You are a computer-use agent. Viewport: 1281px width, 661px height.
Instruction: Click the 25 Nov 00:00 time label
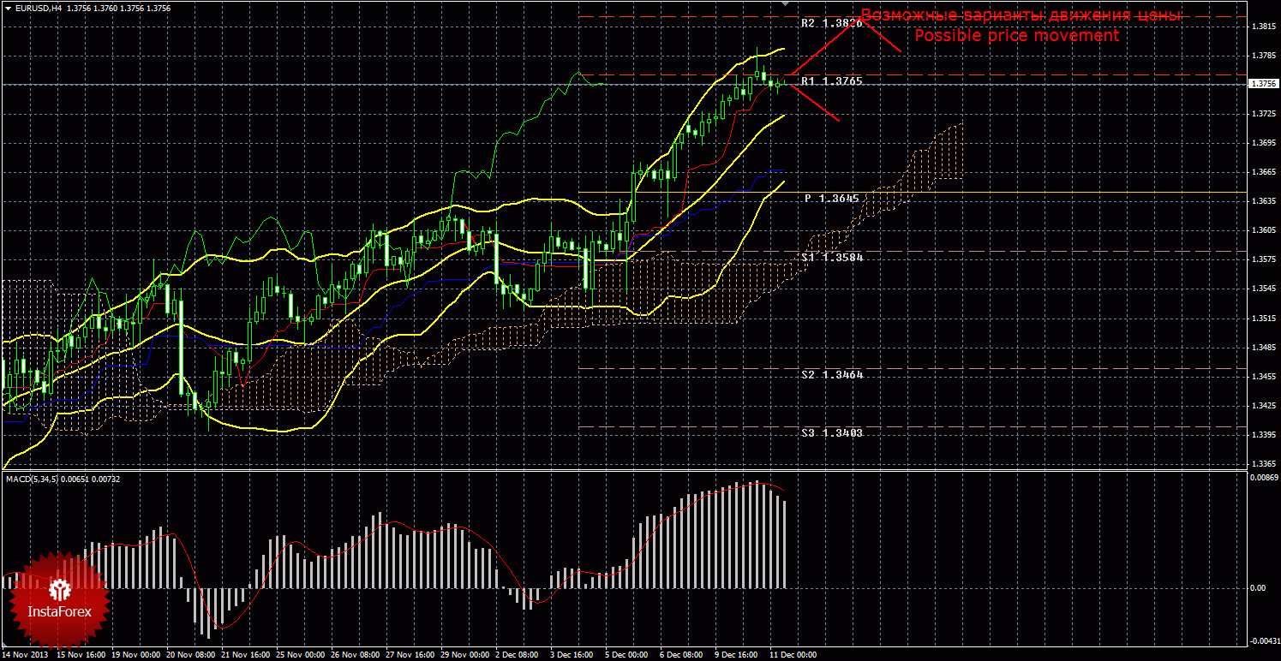299,655
